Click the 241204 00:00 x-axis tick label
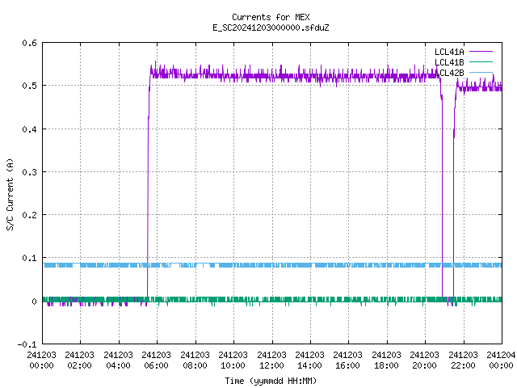Image resolution: width=517 pixels, height=388 pixels. [501, 361]
